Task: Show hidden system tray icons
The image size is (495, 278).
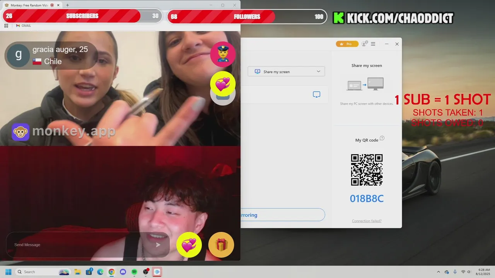Action: click(x=438, y=272)
